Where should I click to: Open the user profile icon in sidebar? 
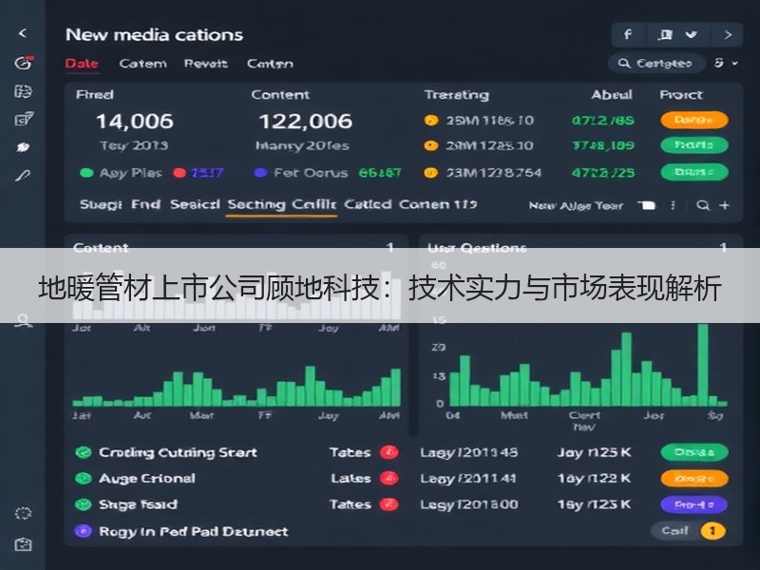point(23,320)
